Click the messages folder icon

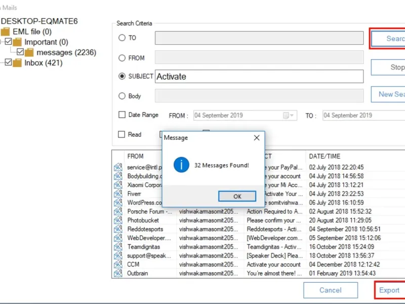click(x=29, y=53)
